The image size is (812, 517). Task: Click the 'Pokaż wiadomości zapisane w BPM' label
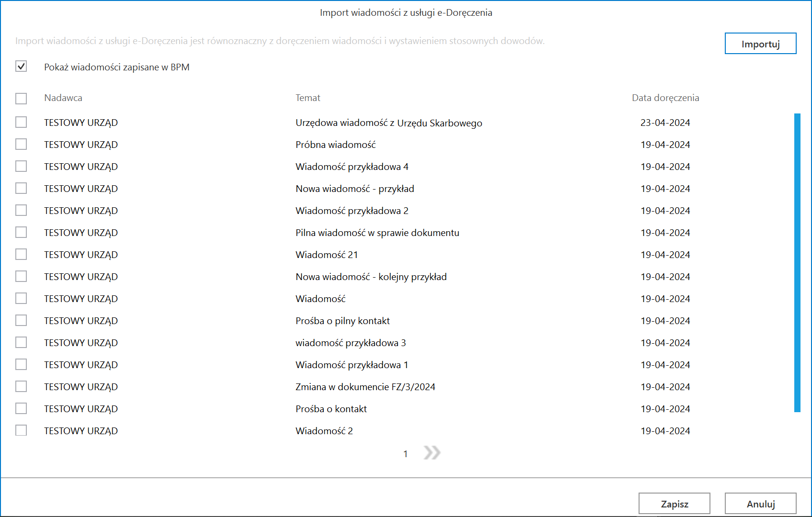[x=117, y=67]
